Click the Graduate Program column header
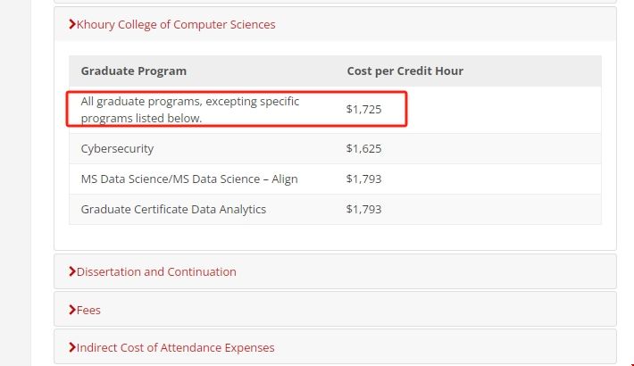 tap(134, 71)
